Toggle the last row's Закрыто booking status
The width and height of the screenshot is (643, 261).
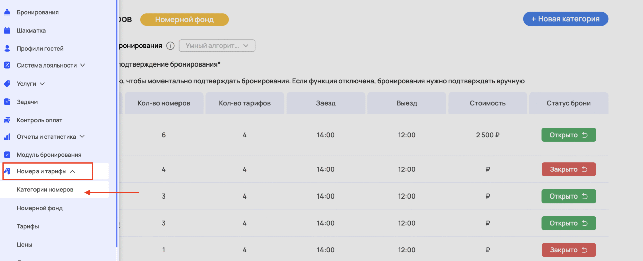pos(568,250)
